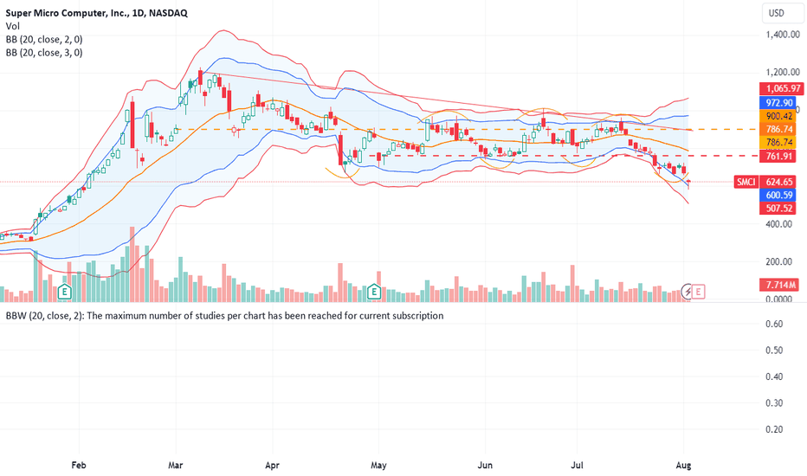Click the Super Micro Computer chart title
Image resolution: width=807 pixels, height=476 pixels.
pos(96,13)
